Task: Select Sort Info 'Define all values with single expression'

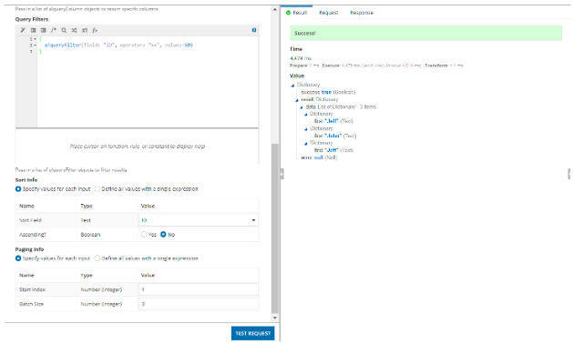Action: (97, 188)
